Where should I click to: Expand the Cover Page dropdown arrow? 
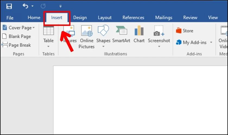click(34, 28)
